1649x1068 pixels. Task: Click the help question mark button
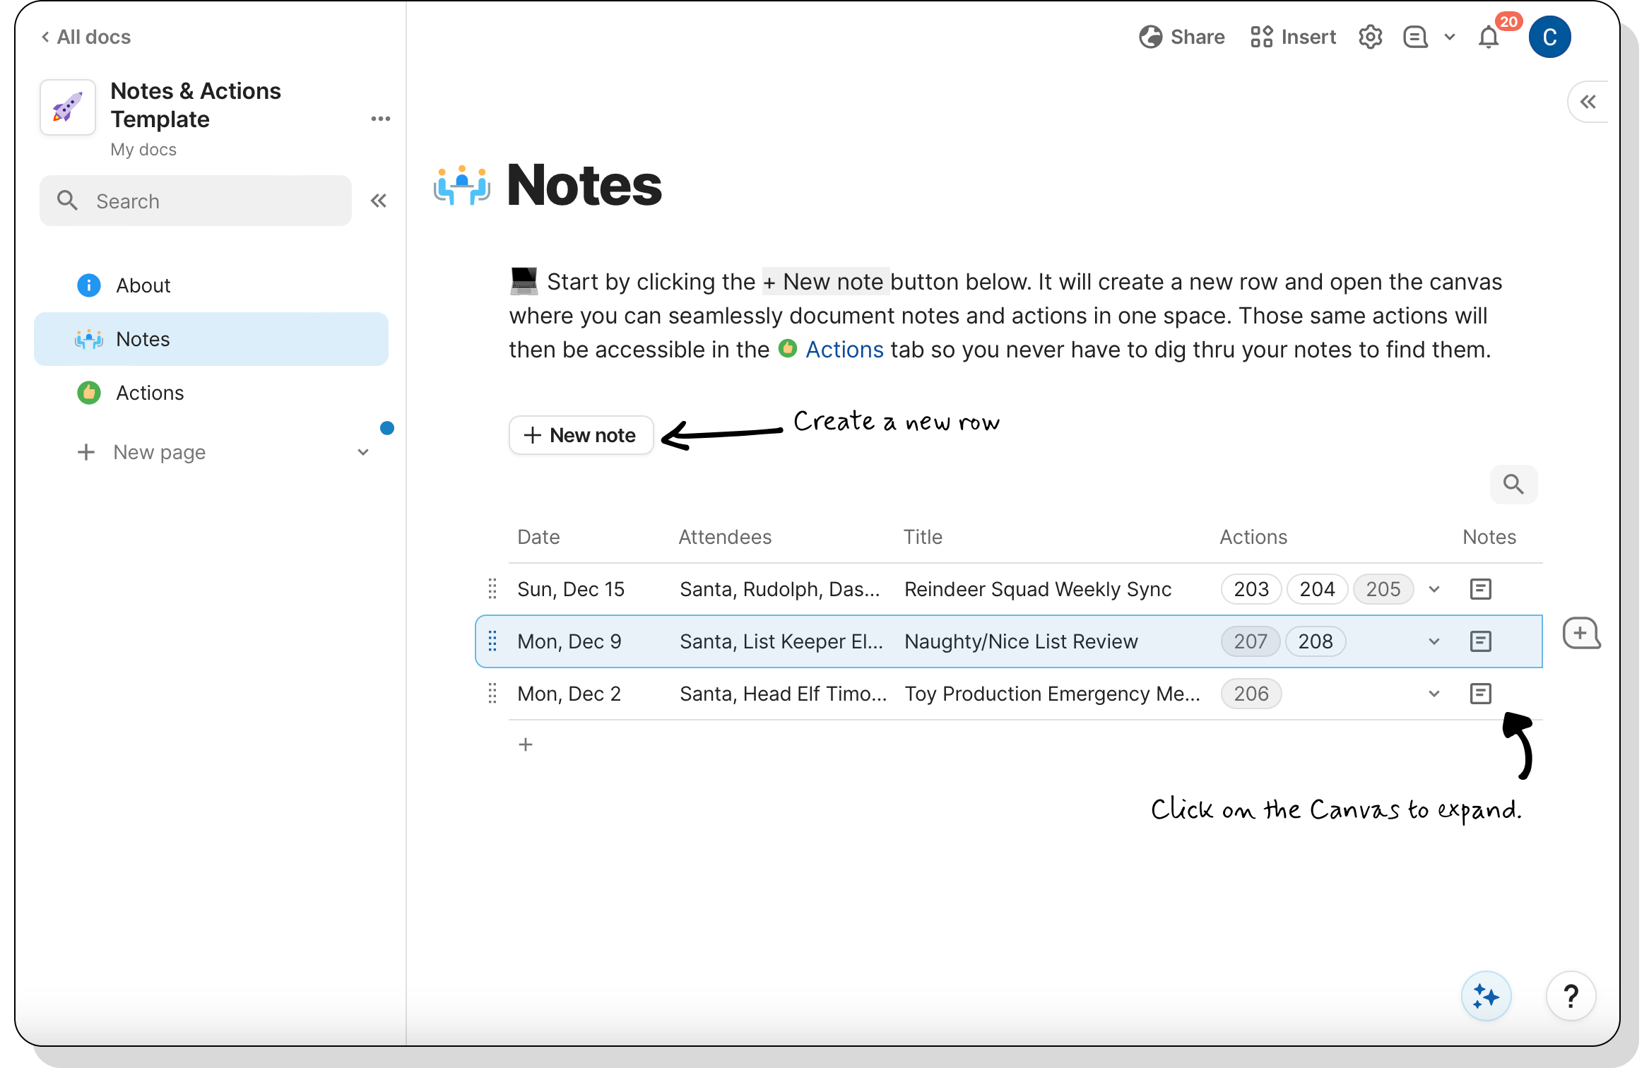1571,997
